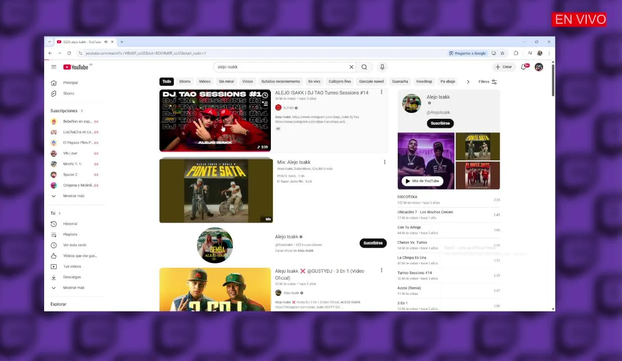Expand the Suscripciones section
The height and width of the screenshot is (361, 622).
67,111
